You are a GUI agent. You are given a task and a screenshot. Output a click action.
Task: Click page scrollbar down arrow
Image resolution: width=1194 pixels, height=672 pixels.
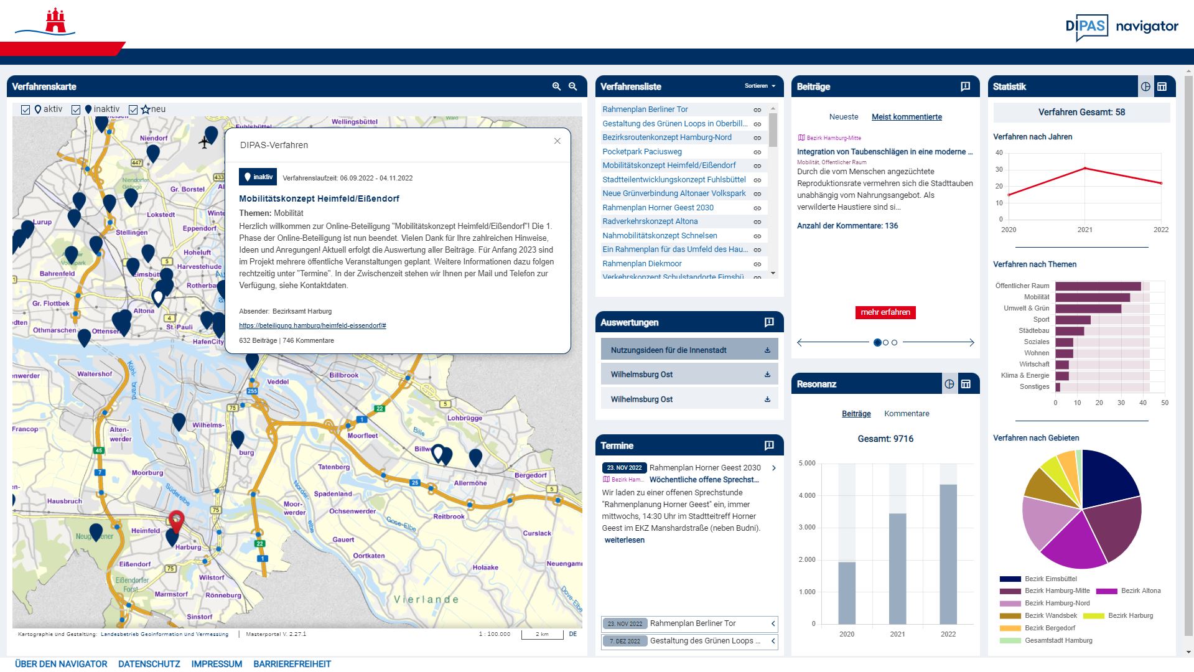(1188, 652)
